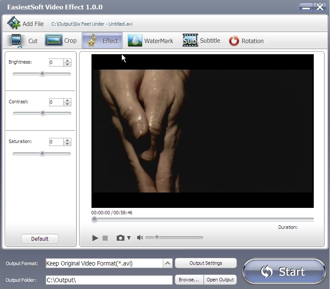Screen dimensions: 330x289
Task: Click the Add File film icon
Action: pyautogui.click(x=14, y=23)
